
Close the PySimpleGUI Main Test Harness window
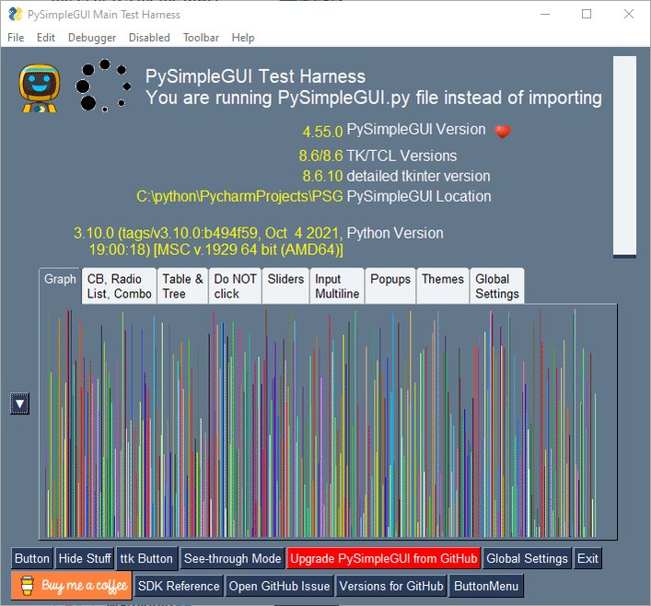629,14
